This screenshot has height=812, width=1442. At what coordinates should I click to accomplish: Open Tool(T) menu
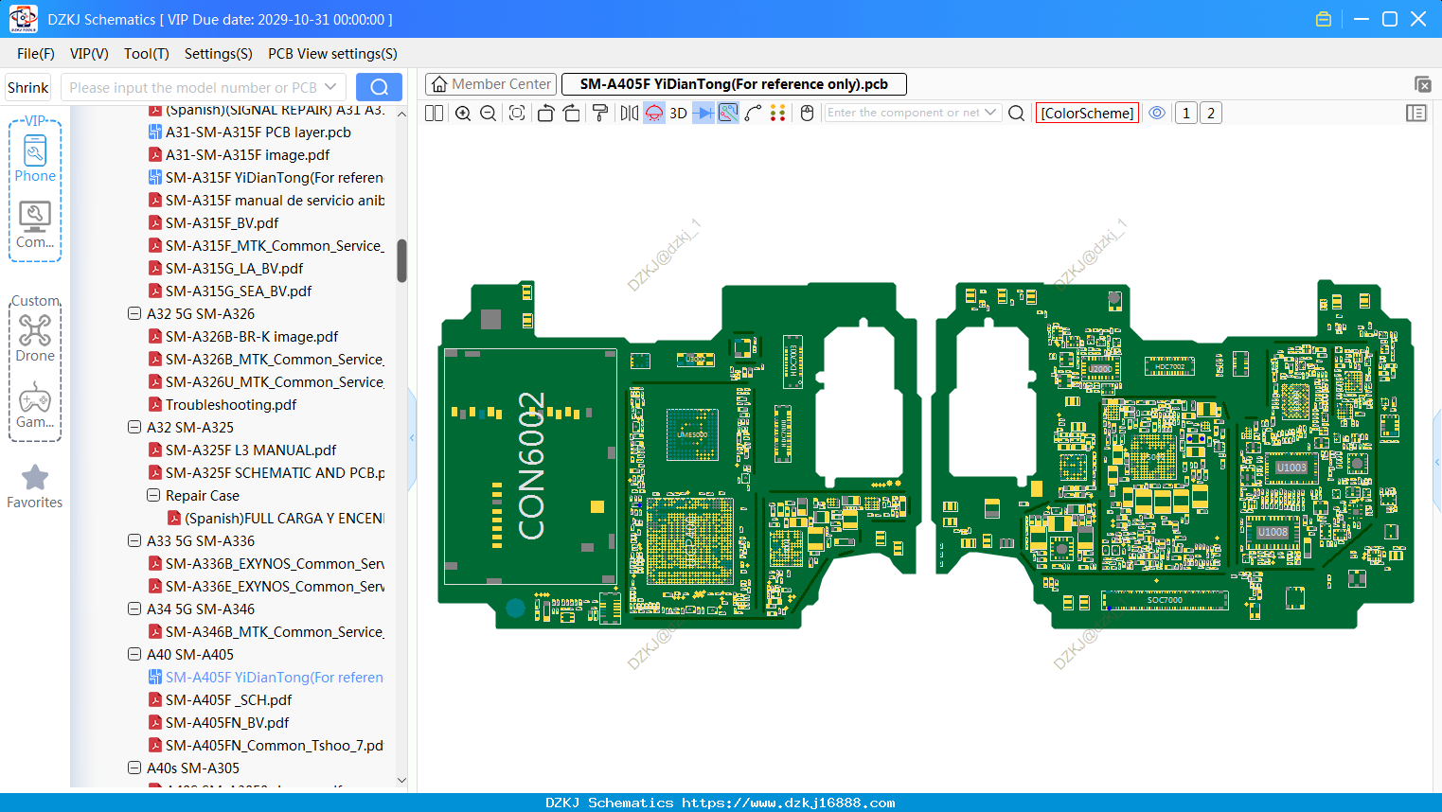click(x=147, y=54)
